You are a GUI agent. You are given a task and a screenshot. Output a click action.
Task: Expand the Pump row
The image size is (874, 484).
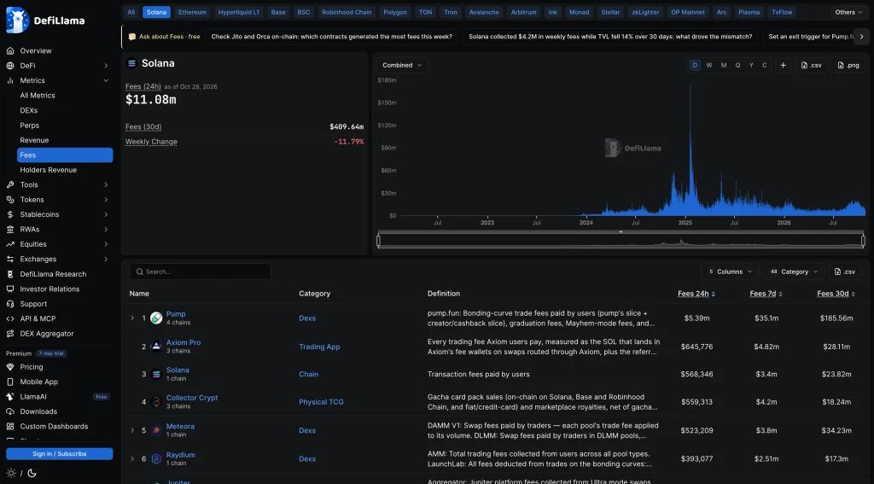[132, 318]
